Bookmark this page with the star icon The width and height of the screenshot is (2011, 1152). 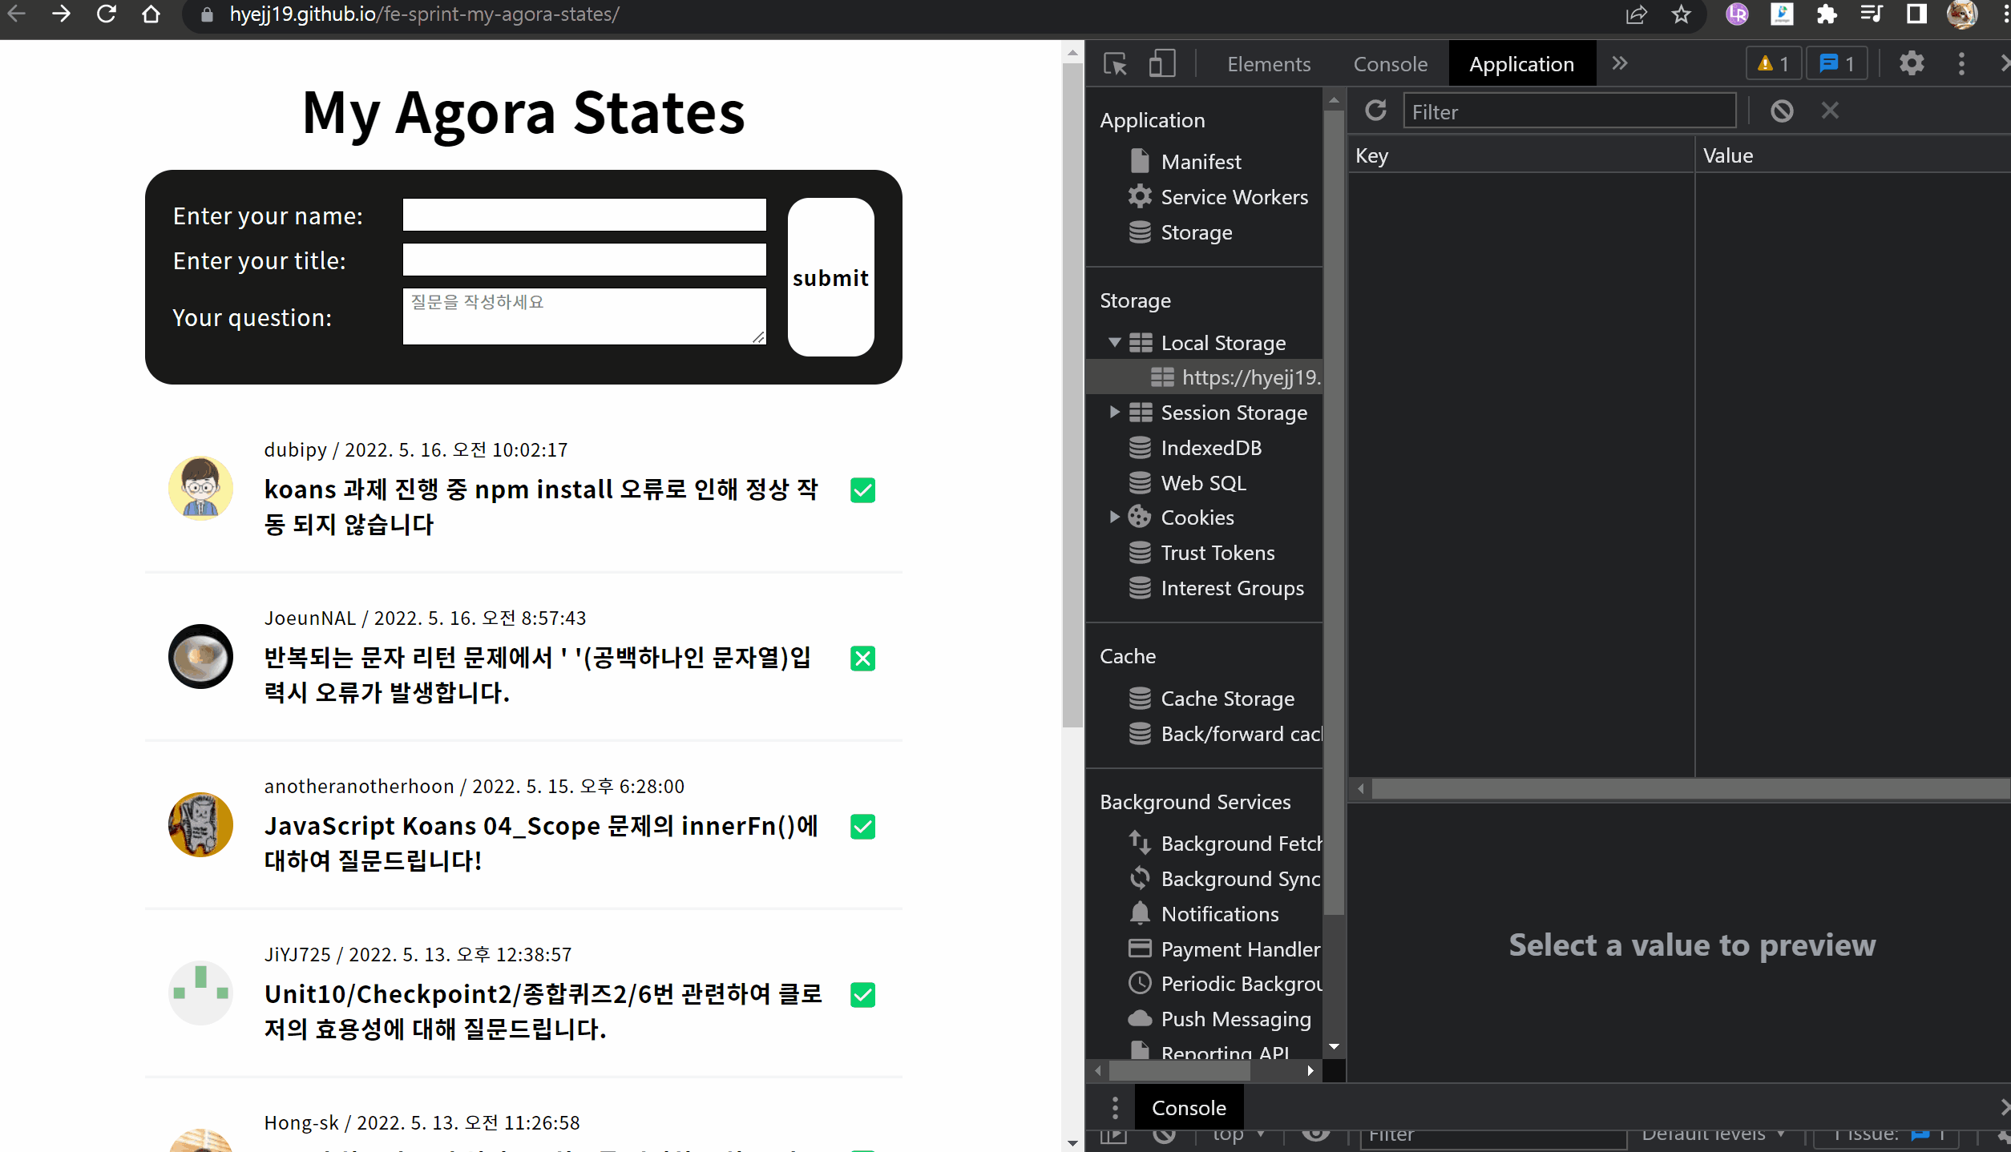point(1681,14)
